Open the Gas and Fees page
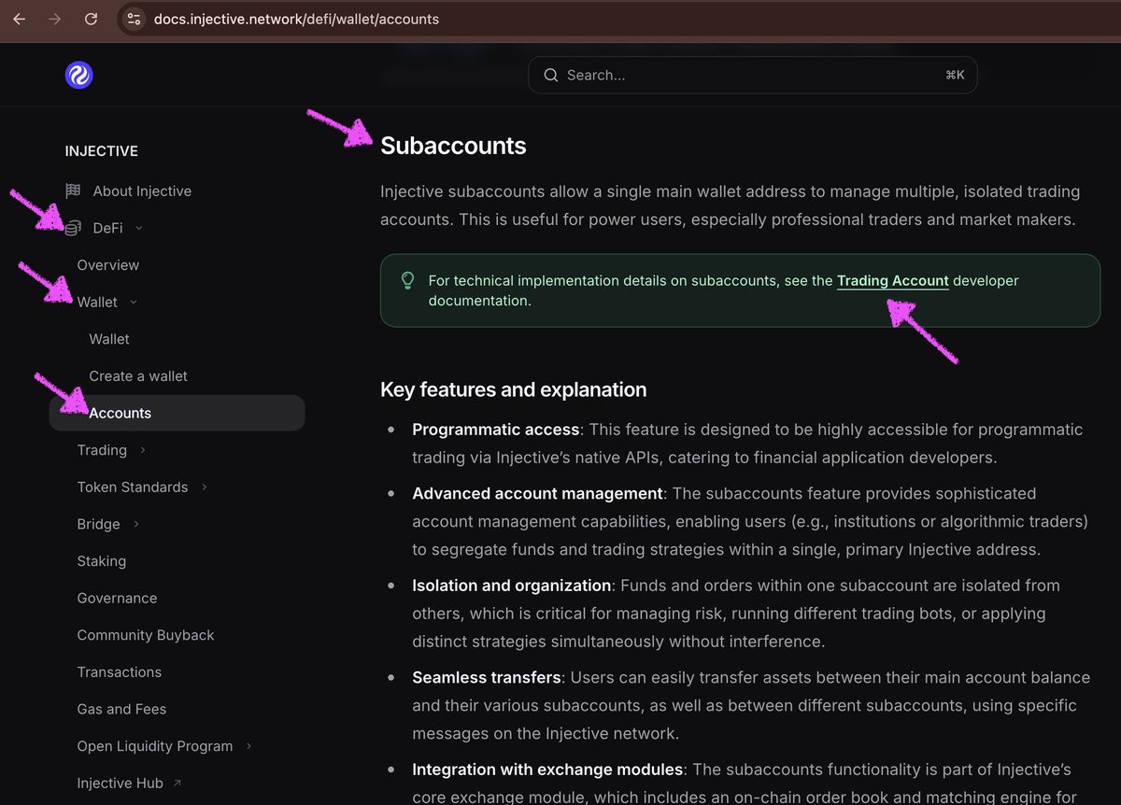 121,709
